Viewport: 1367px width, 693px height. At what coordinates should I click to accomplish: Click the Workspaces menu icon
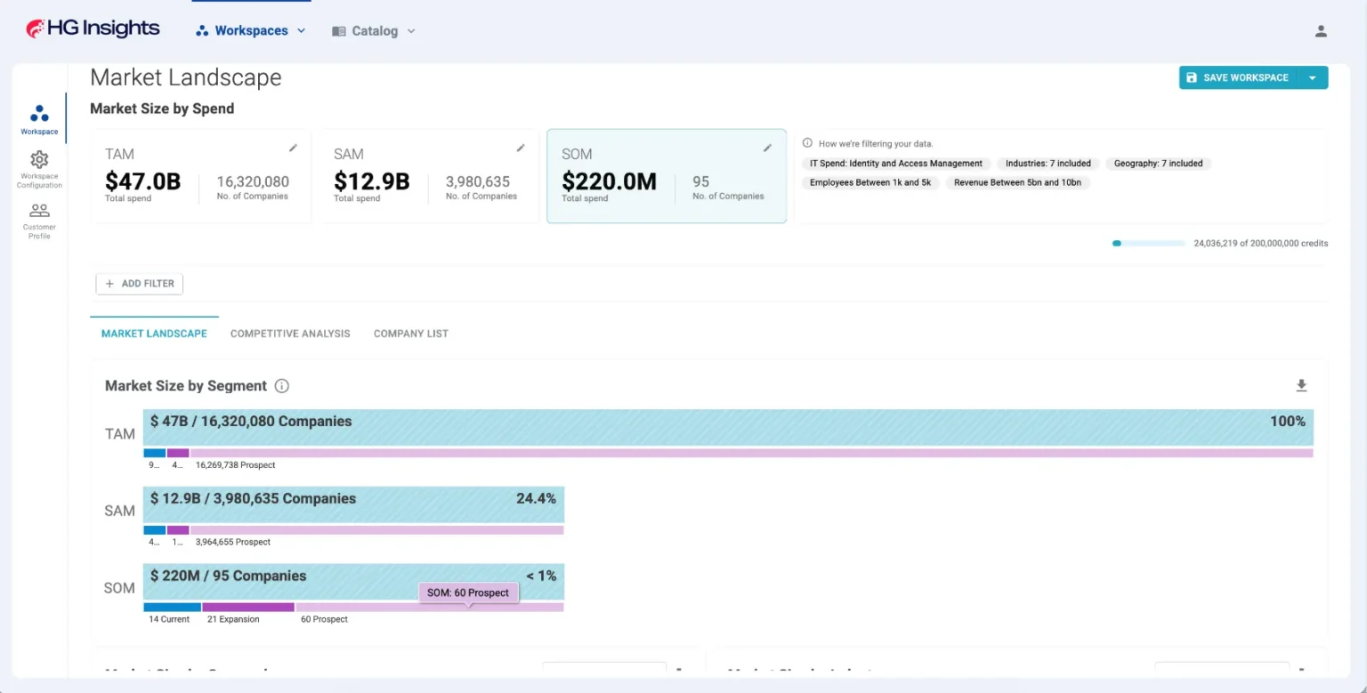(202, 31)
